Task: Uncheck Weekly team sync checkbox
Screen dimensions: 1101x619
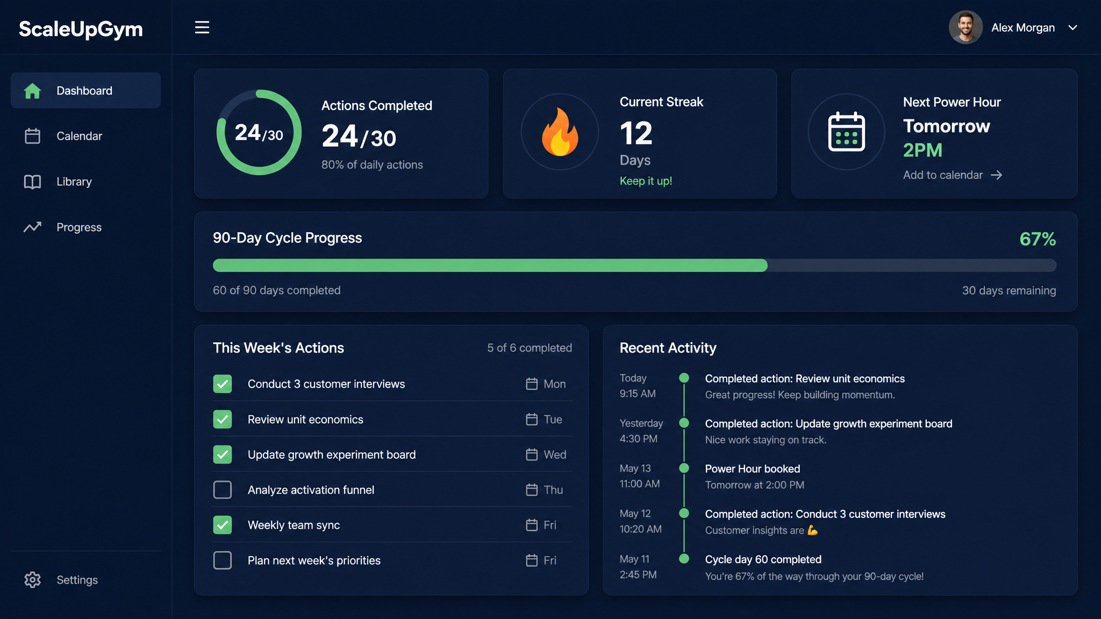Action: pos(223,525)
